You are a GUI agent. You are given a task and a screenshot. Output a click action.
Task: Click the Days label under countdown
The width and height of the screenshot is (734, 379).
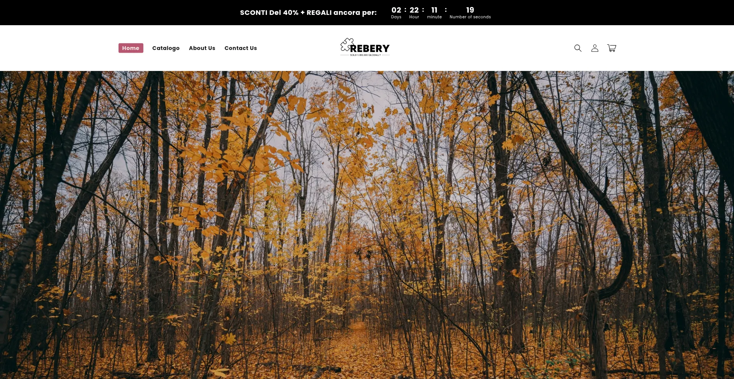click(396, 17)
